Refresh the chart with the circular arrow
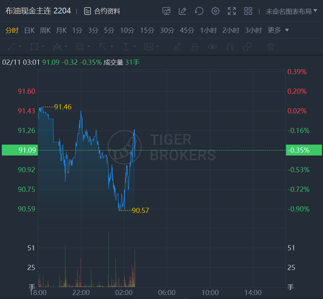The height and width of the screenshot is (299, 323). click(x=199, y=11)
